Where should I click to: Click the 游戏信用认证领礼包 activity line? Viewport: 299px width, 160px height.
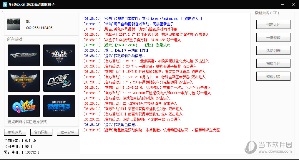(x=127, y=98)
